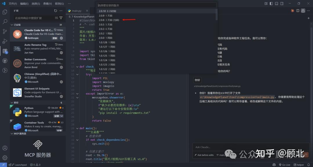Screen dimensions: 313x167
Task: Toggle the Ask before edits mode
Action: tap(204, 155)
